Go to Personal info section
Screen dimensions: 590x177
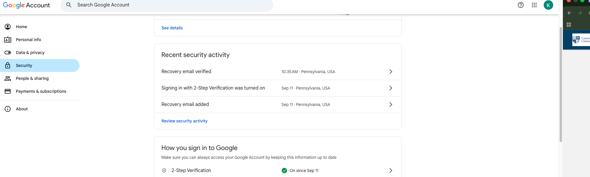(29, 40)
